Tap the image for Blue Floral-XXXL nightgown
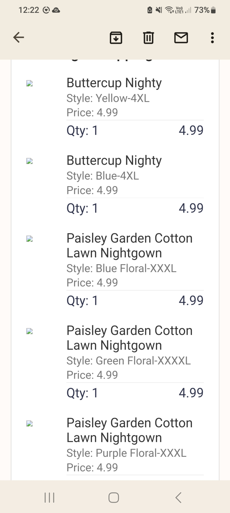 tap(30, 239)
